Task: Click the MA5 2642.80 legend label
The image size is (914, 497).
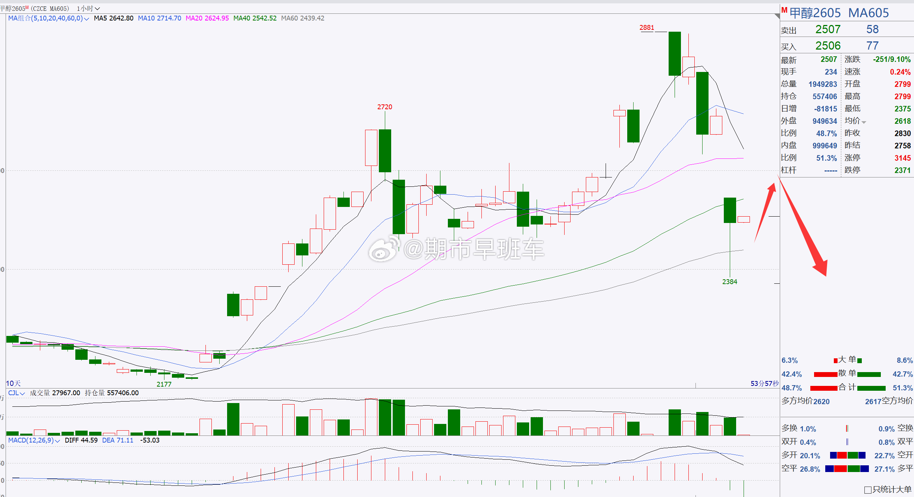Action: 113,18
